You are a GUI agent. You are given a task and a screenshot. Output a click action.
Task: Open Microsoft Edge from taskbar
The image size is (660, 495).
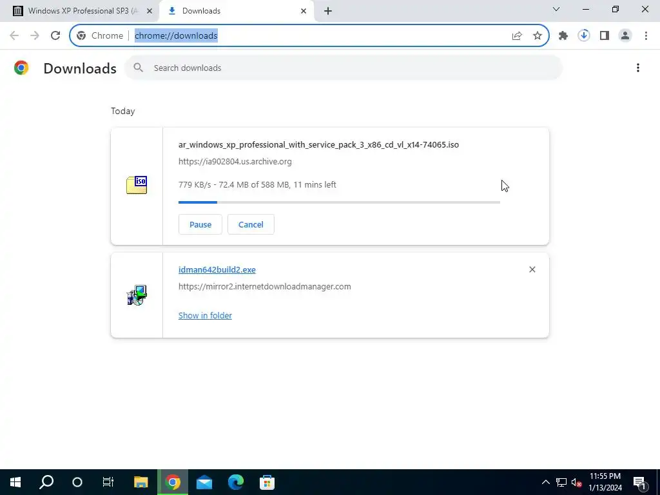coord(236,482)
